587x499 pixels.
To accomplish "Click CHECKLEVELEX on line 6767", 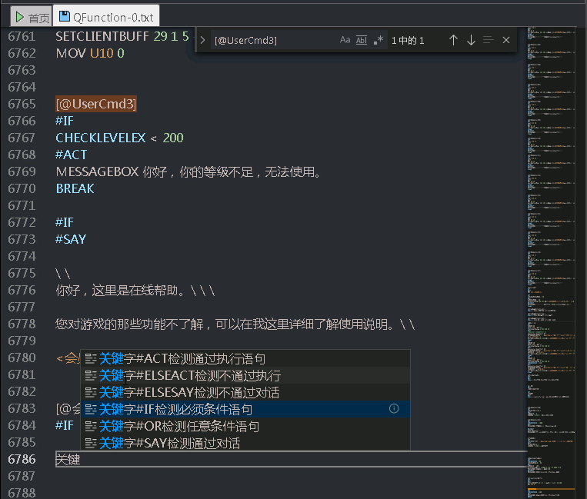I will (101, 138).
